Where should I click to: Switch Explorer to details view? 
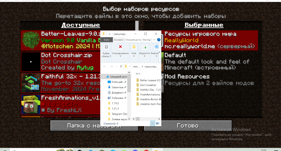coord(153,123)
